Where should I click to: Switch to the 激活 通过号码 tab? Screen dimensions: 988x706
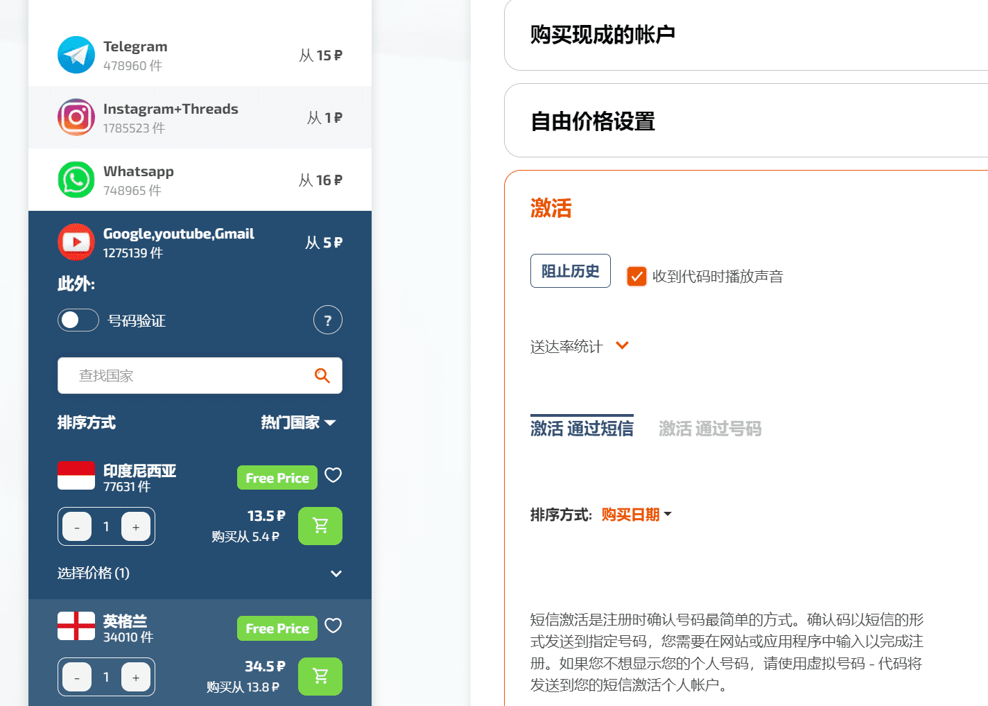pos(709,429)
